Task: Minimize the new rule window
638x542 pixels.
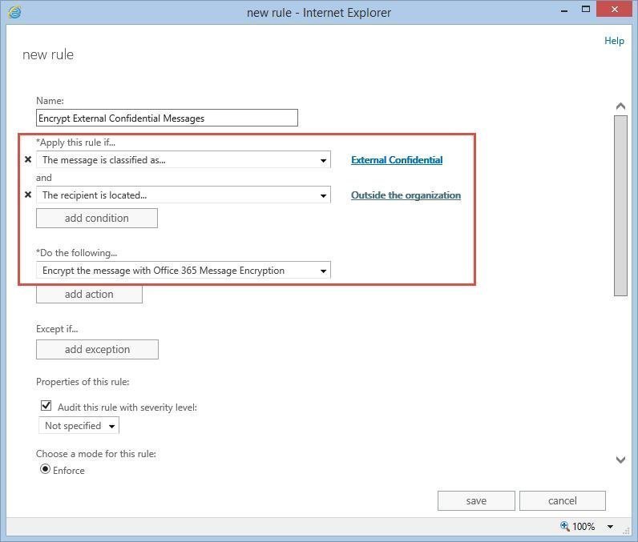Action: click(558, 10)
